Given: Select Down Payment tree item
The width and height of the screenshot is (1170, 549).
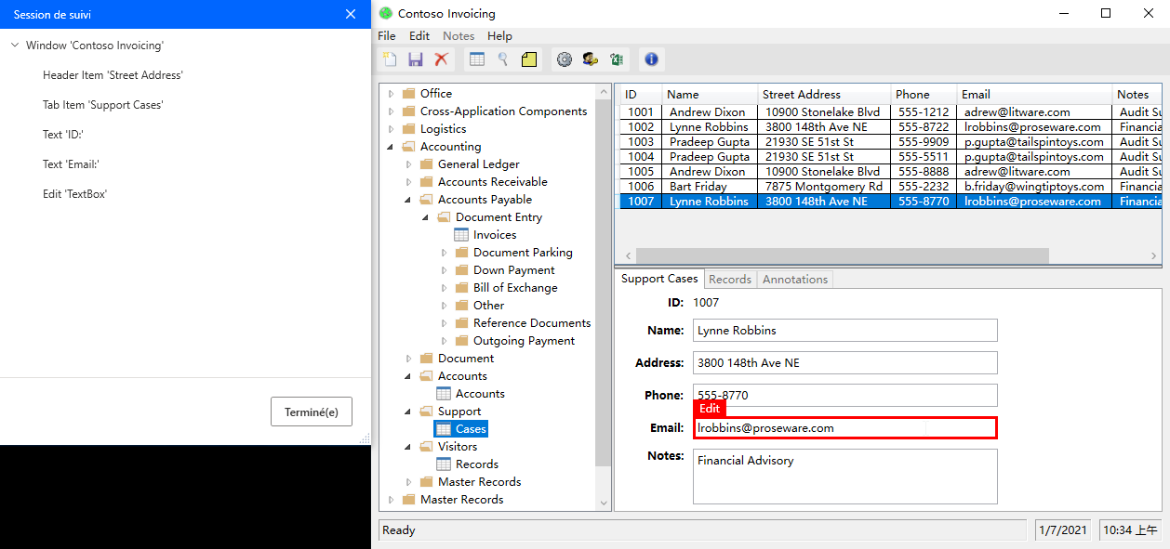Looking at the screenshot, I should tap(513, 270).
